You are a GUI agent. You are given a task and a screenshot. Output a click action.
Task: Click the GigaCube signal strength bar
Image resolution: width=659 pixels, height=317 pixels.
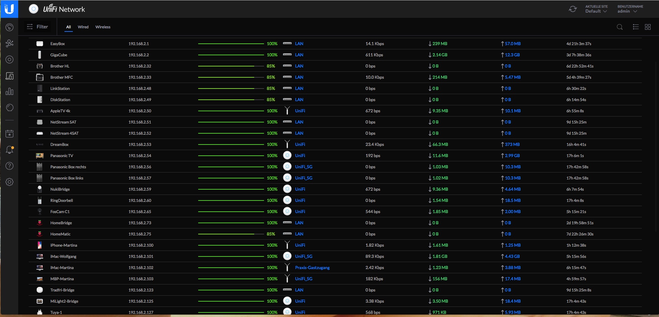[231, 55]
